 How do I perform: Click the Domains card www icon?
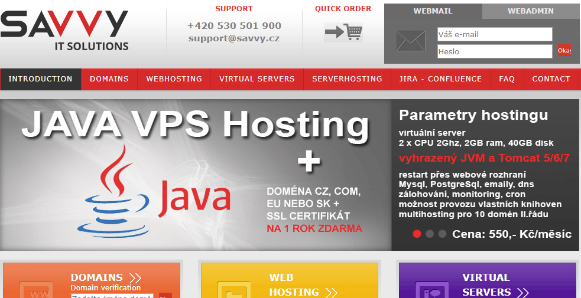coord(36,290)
